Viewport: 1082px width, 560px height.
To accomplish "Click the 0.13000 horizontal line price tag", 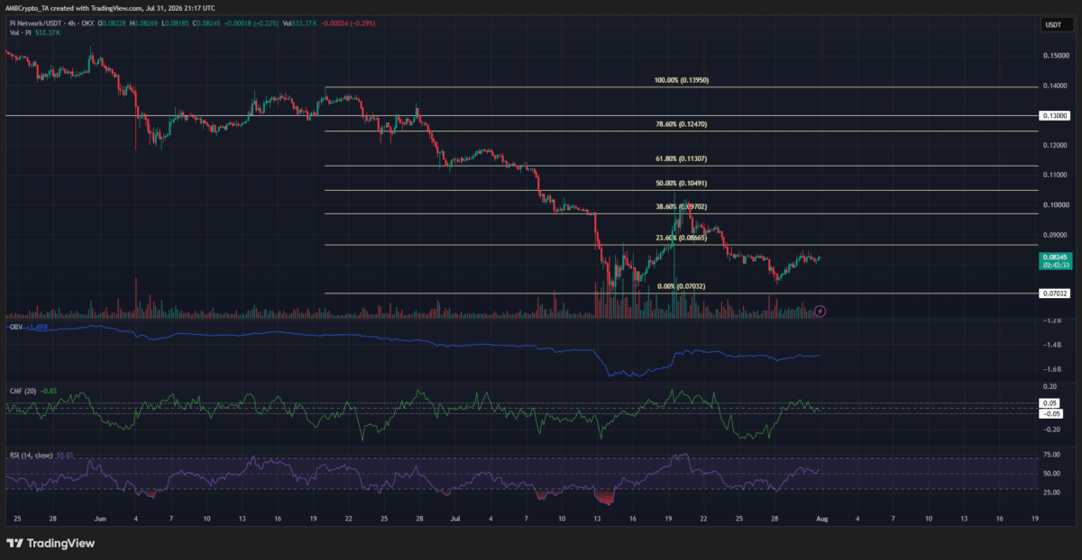I will (x=1055, y=115).
